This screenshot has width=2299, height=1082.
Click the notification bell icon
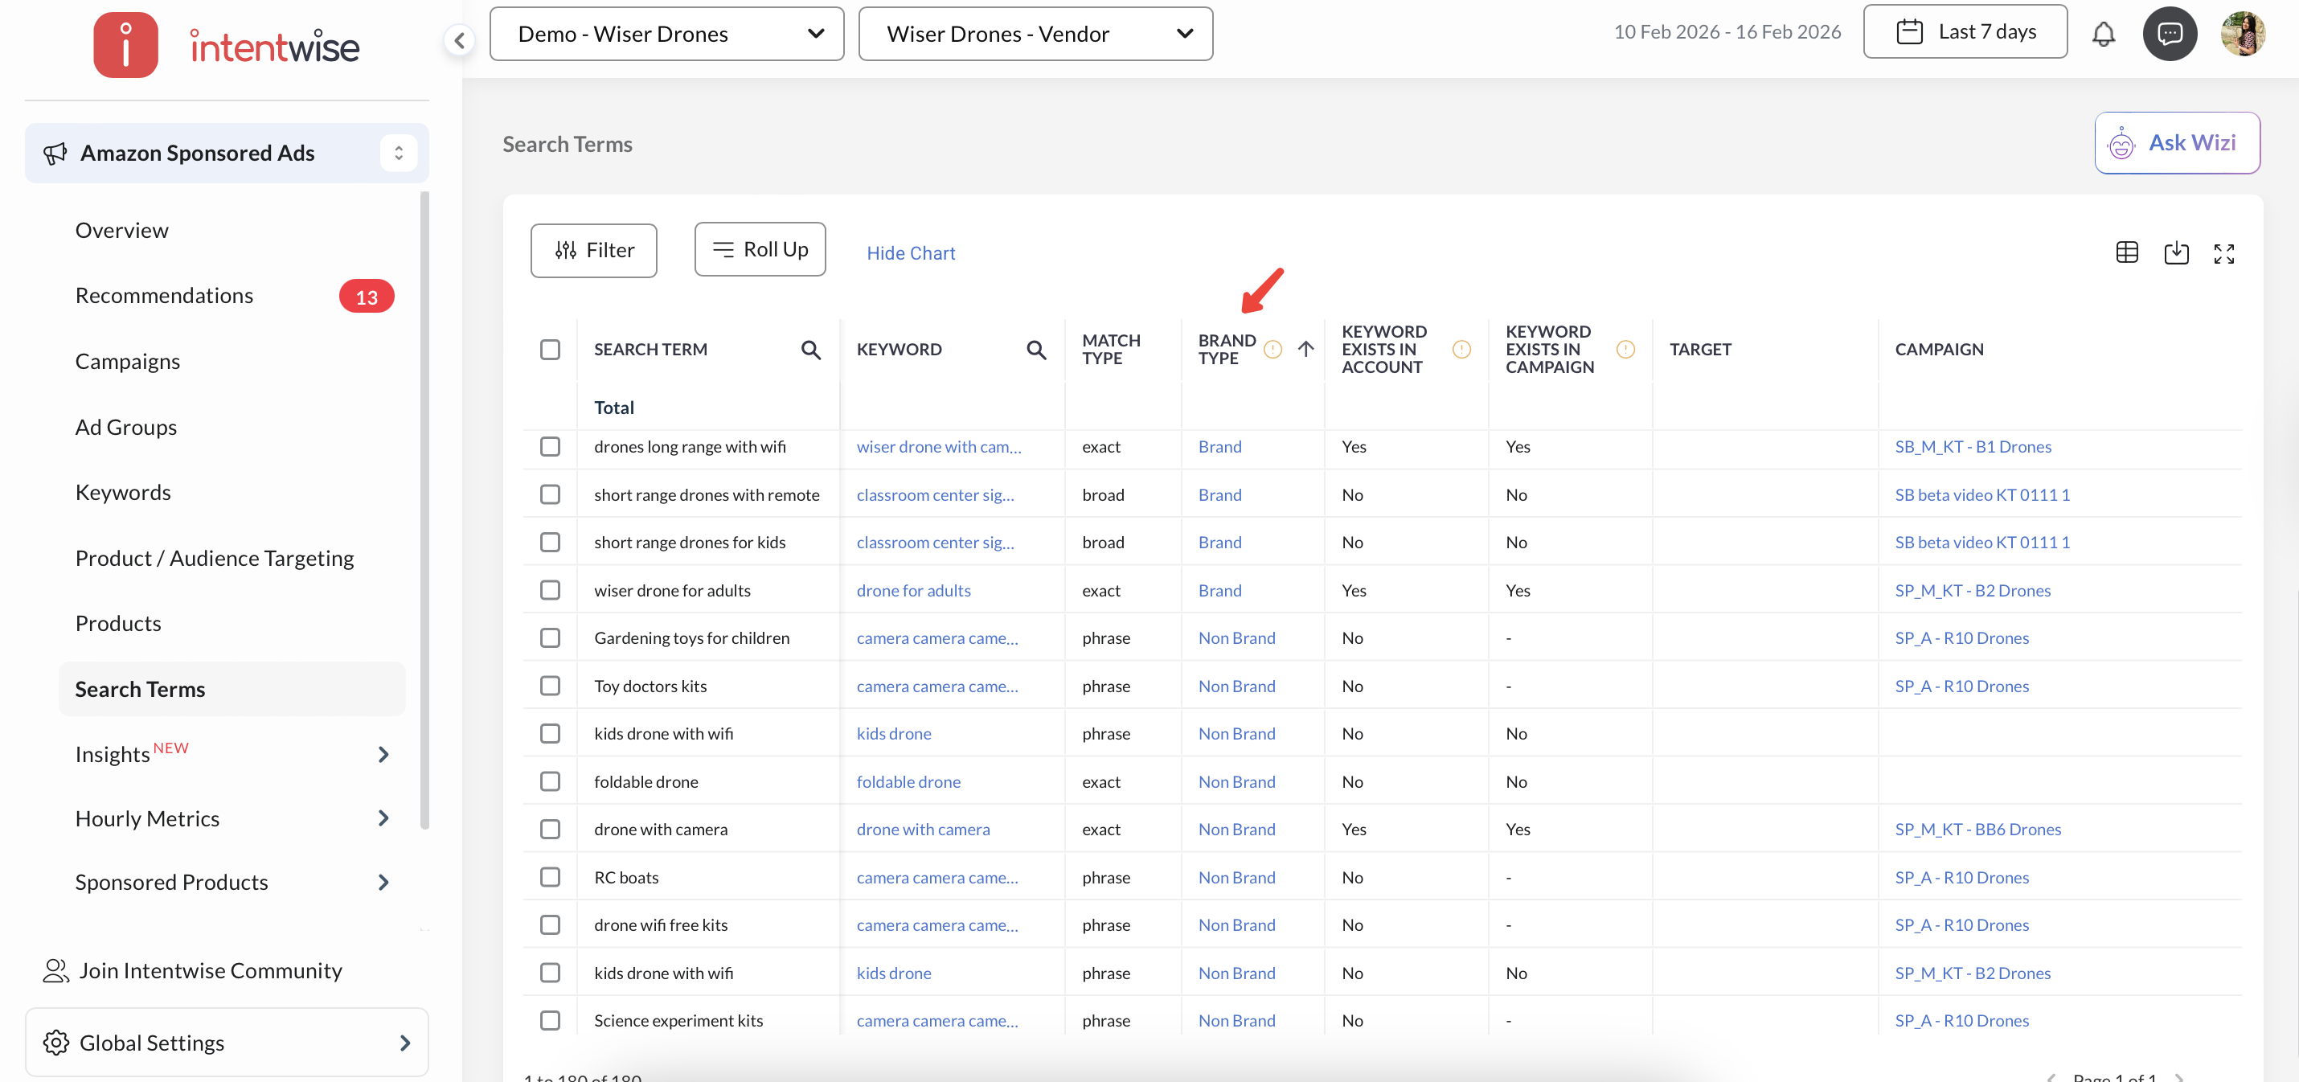(2103, 34)
